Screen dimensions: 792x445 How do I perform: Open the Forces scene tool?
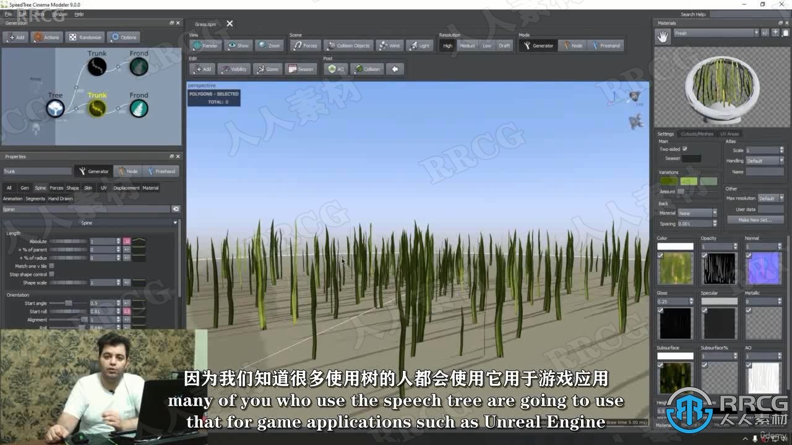[305, 46]
